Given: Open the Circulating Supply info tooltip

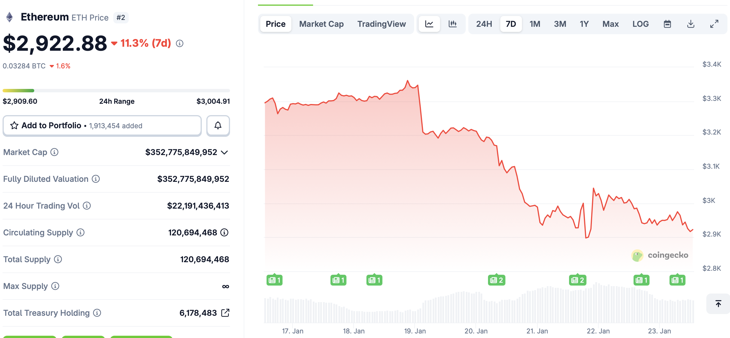Looking at the screenshot, I should [x=80, y=232].
